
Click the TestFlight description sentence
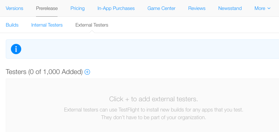click(x=154, y=110)
